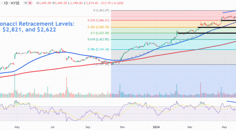Click the May 2024 time axis label

(x=224, y=127)
